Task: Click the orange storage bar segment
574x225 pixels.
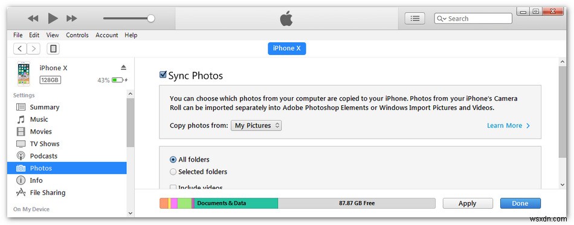Action: (164, 203)
